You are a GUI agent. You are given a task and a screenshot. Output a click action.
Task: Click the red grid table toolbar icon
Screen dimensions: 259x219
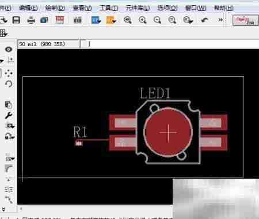60,20
